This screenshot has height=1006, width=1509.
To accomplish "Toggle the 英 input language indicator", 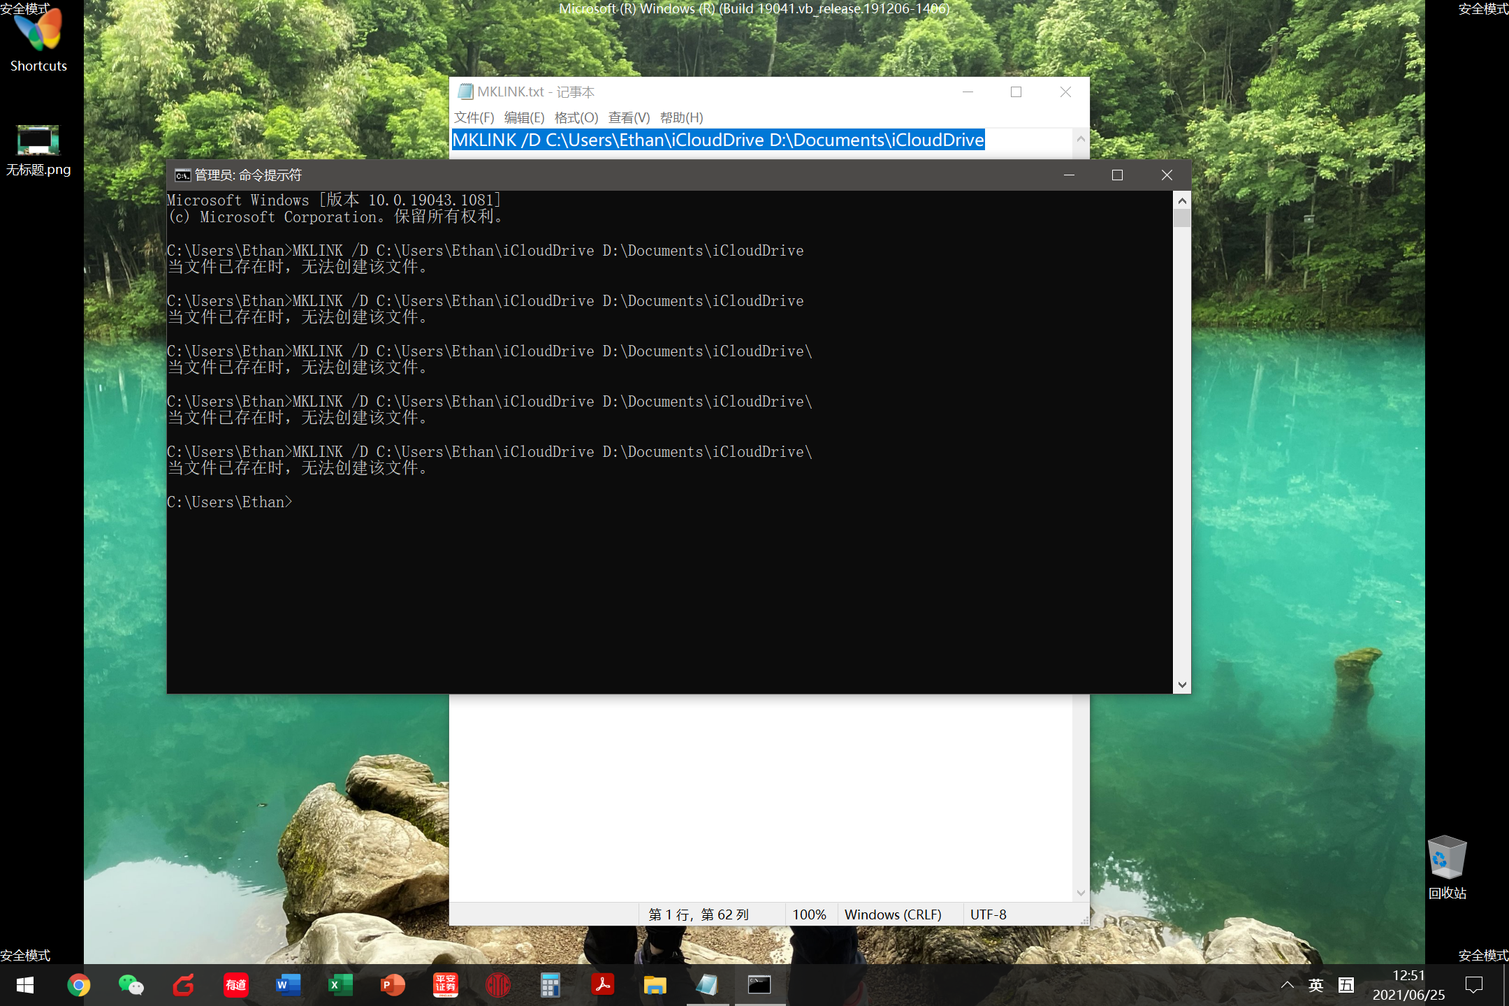I will tap(1316, 985).
